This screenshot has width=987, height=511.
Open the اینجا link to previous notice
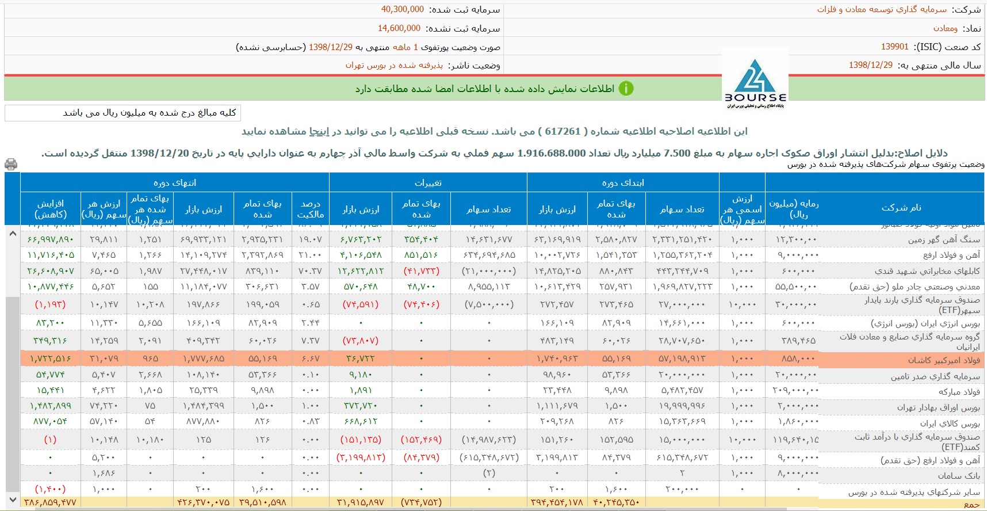(x=319, y=131)
